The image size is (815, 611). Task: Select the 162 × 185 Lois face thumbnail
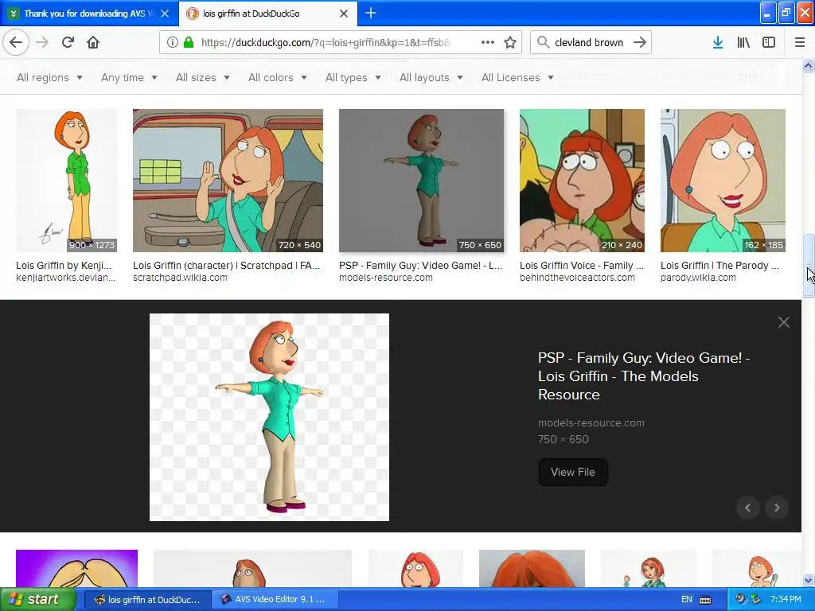point(723,181)
